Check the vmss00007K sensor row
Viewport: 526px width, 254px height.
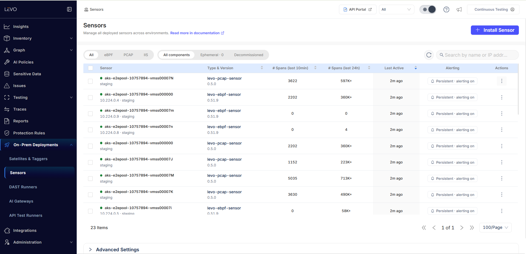click(90, 195)
